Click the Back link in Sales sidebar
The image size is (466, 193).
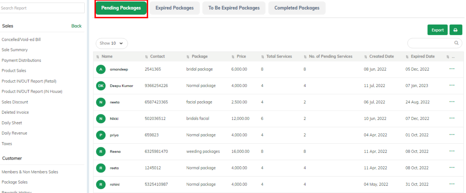[76, 26]
